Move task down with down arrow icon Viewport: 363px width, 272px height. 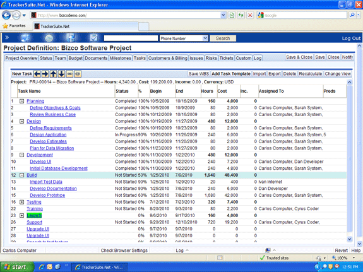pyautogui.click(x=61, y=74)
